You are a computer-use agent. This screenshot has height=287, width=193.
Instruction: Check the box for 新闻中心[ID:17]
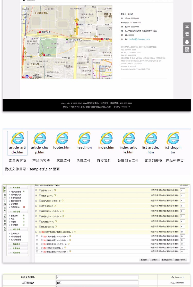(40, 216)
